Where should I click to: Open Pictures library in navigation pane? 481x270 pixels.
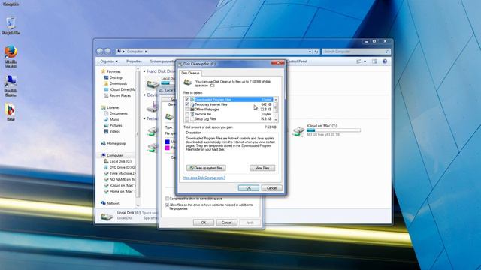coord(116,125)
